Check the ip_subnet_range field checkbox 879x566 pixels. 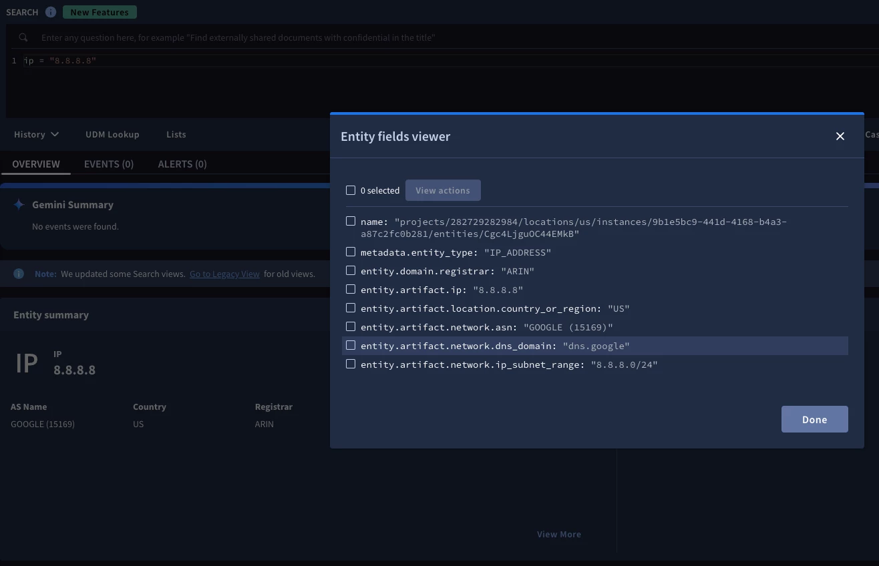point(351,364)
